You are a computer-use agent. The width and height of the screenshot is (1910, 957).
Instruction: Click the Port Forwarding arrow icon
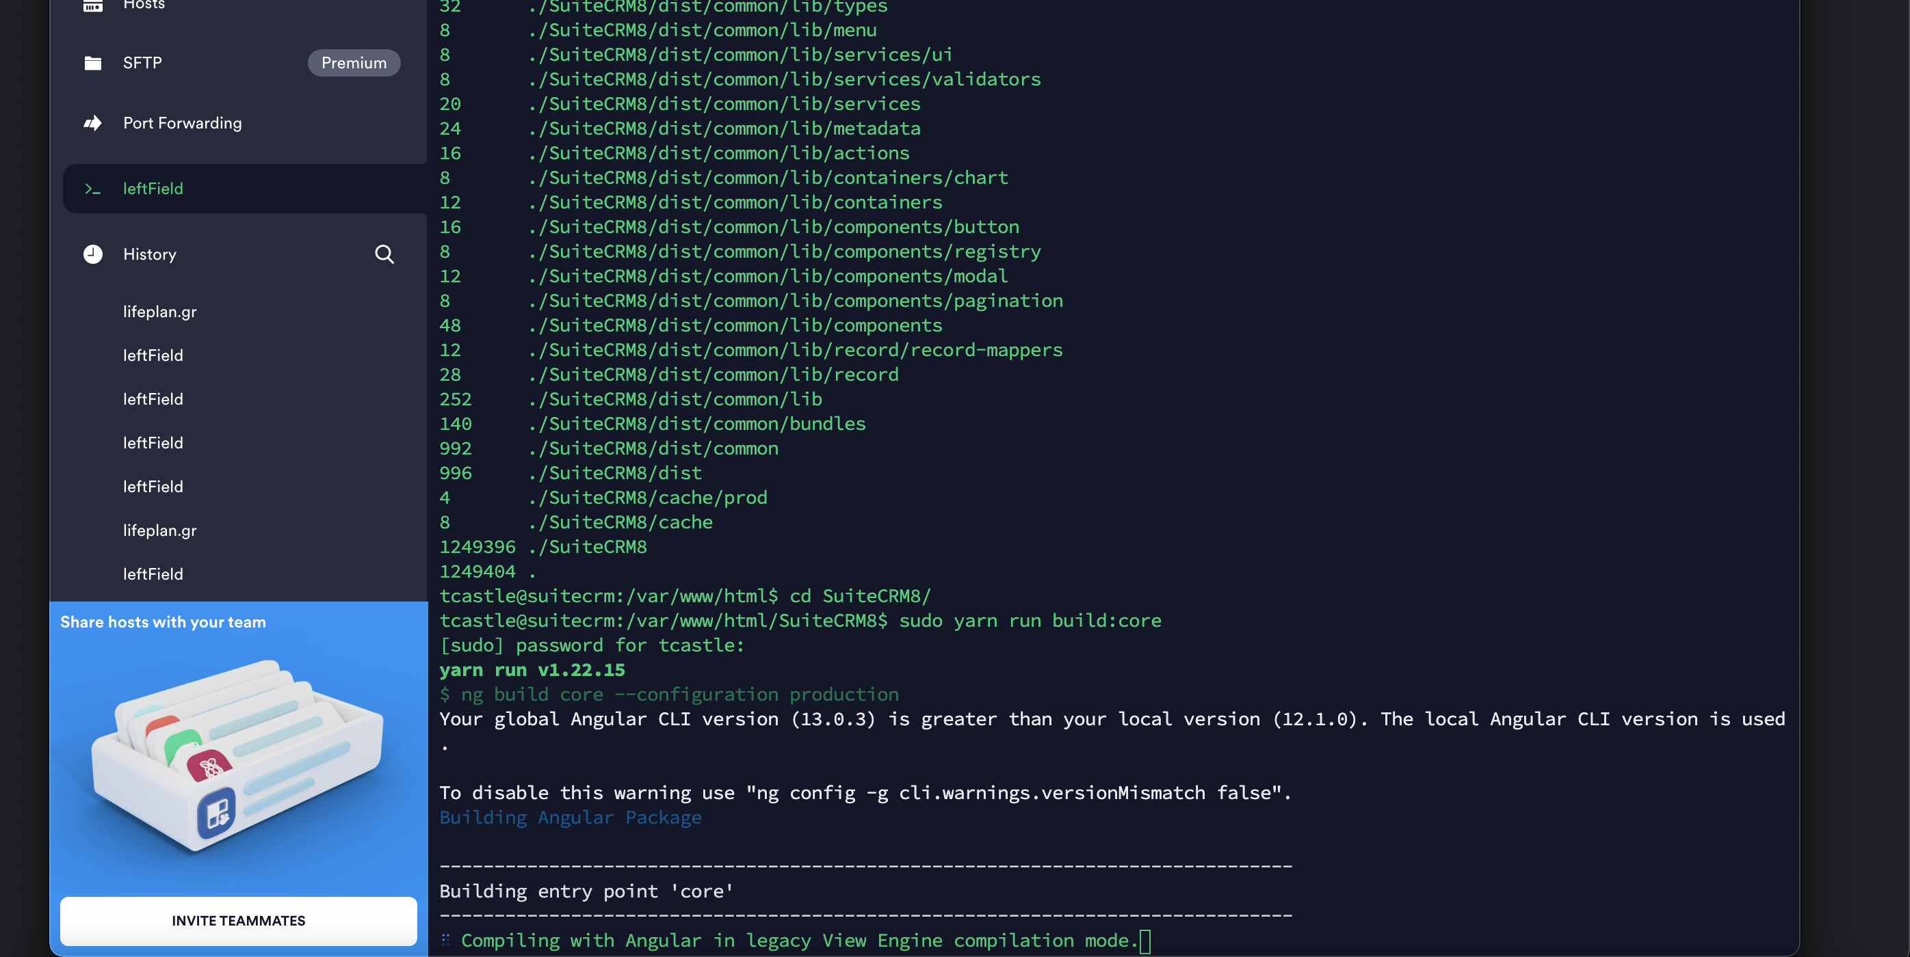92,123
